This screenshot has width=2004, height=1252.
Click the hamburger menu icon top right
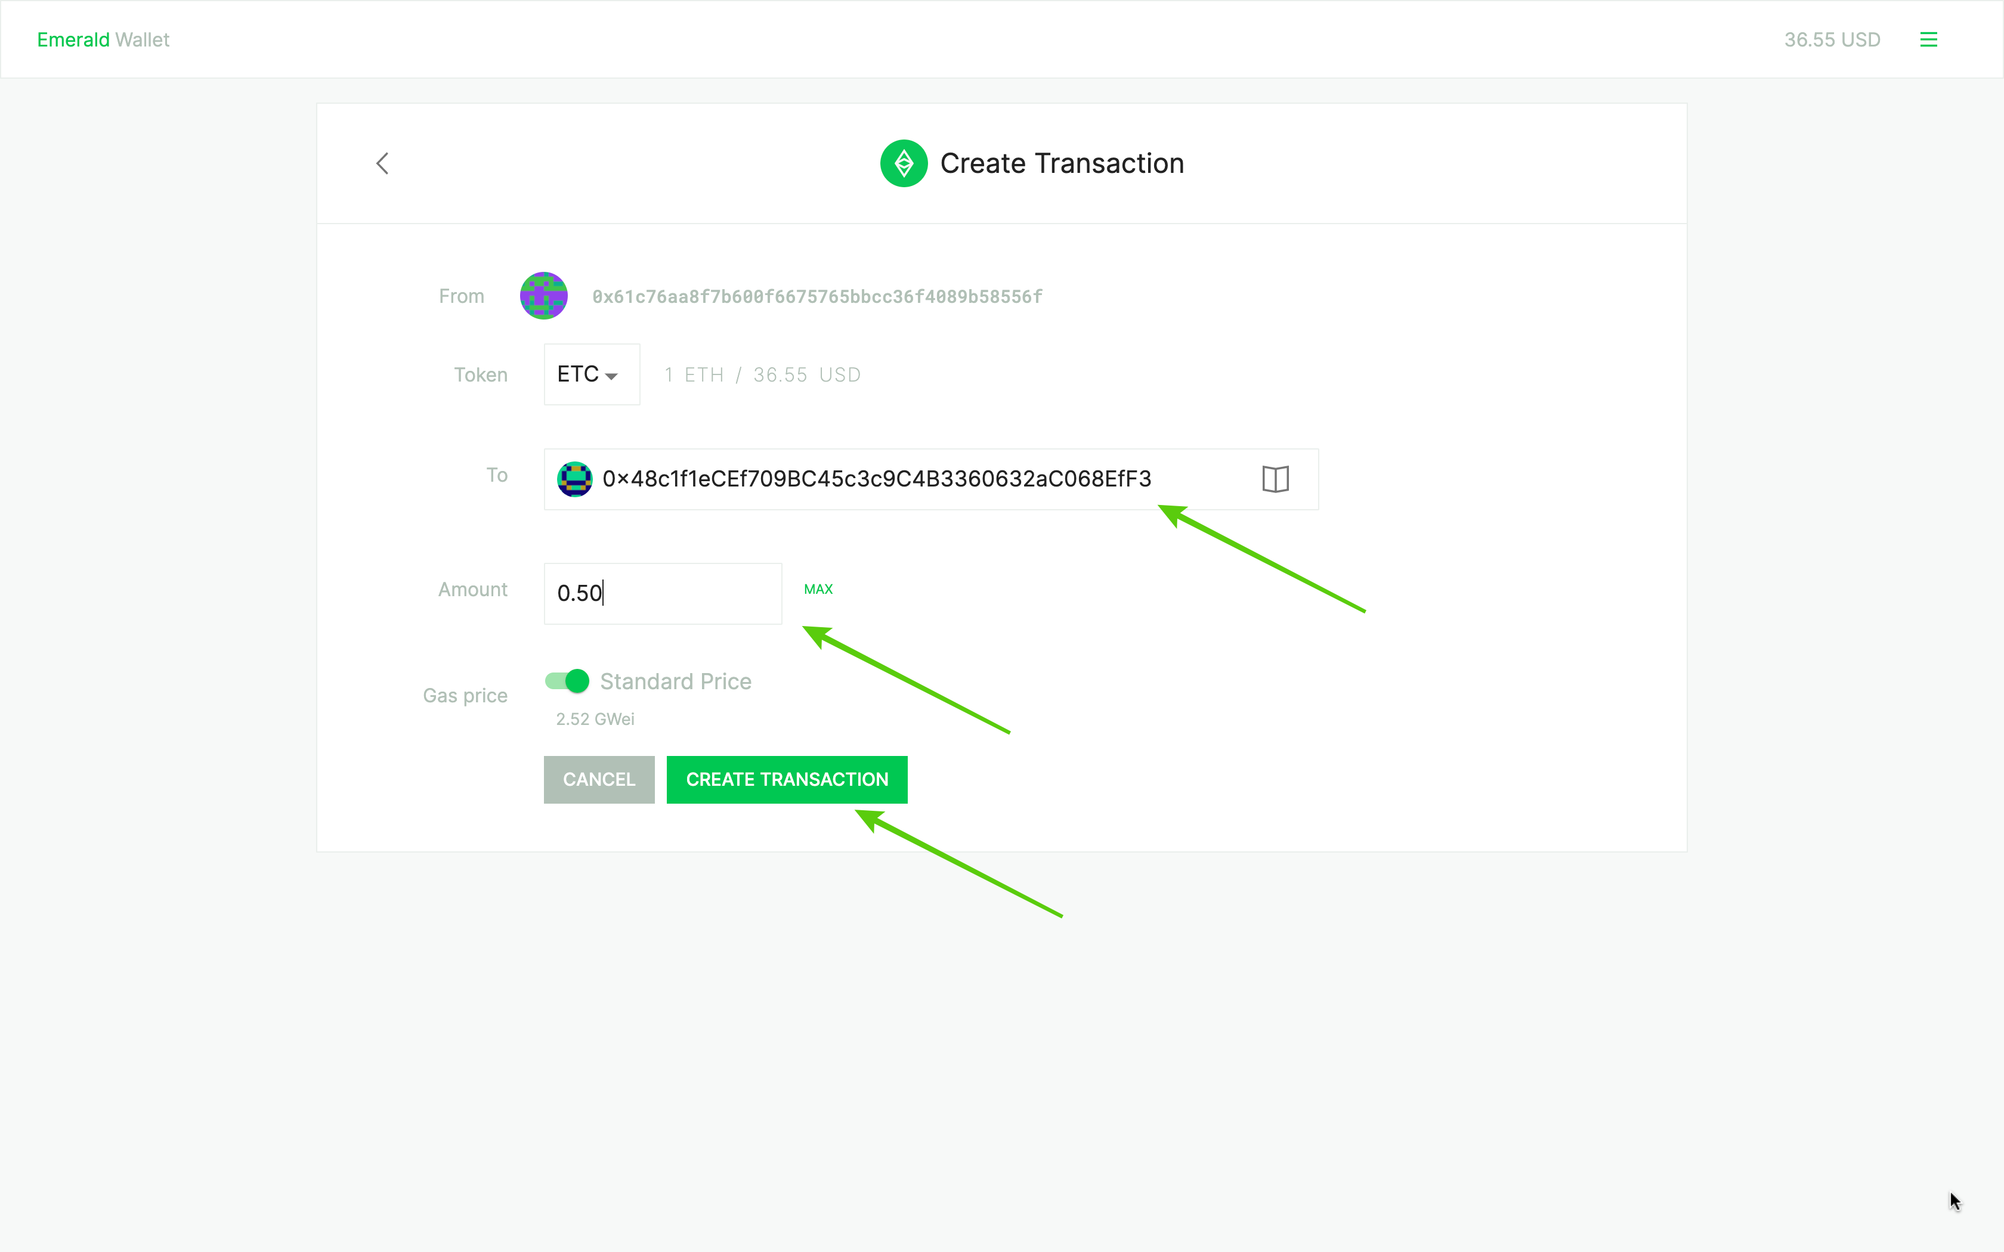pyautogui.click(x=1929, y=39)
